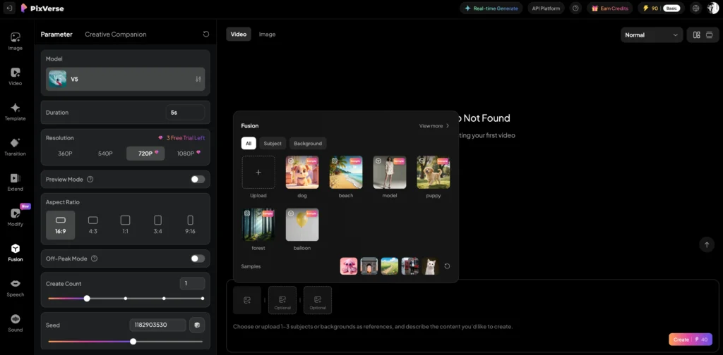Open the Extend tool in sidebar
The height and width of the screenshot is (355, 723).
pos(16,182)
